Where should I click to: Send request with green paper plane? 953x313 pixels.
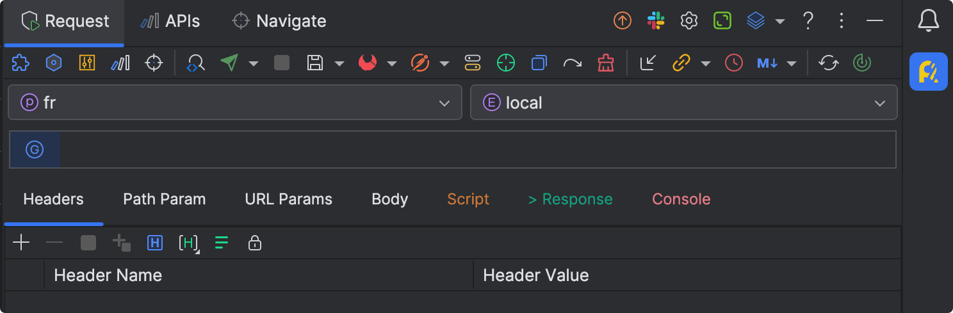click(x=229, y=63)
